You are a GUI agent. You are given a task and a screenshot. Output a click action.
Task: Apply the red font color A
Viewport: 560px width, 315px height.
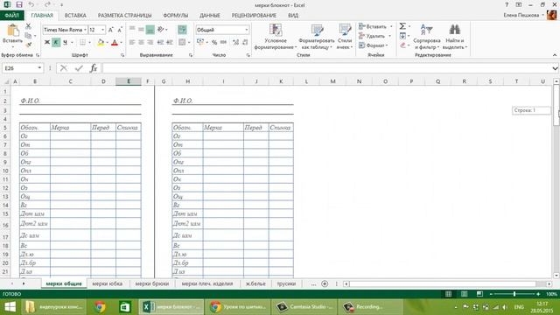click(115, 42)
